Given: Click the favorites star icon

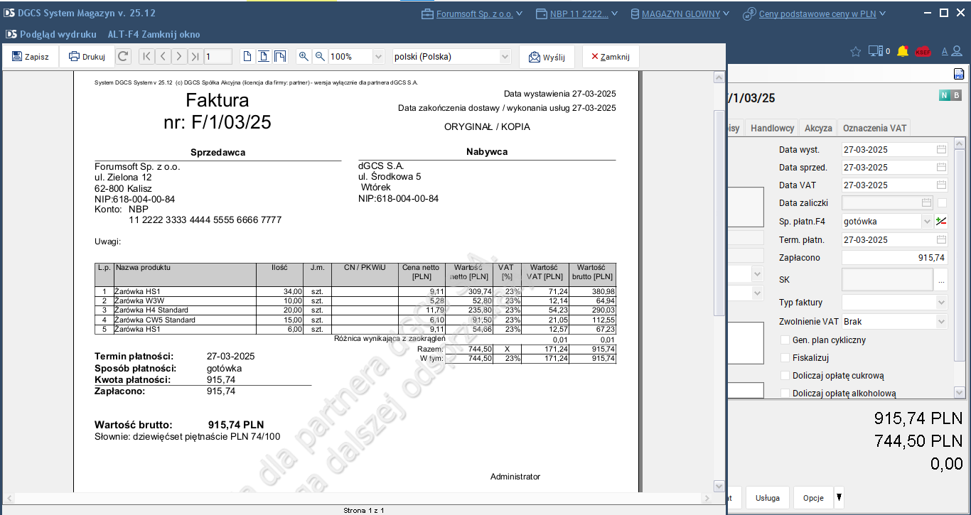Looking at the screenshot, I should (x=856, y=51).
